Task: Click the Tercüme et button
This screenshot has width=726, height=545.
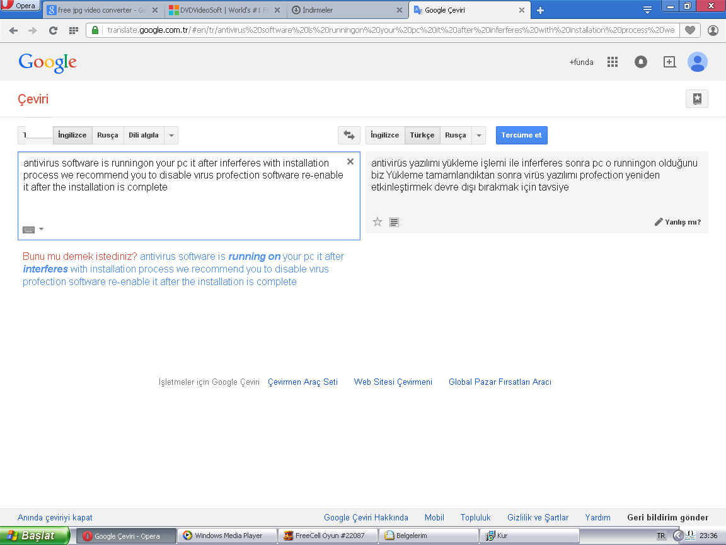Action: point(521,135)
